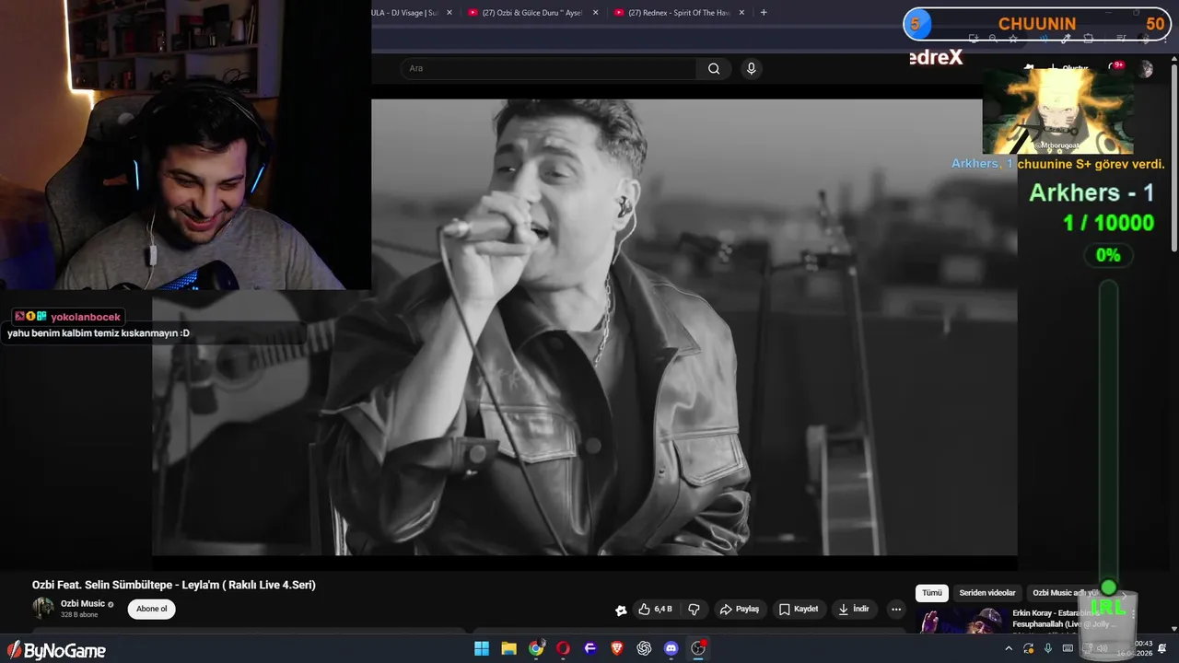
Task: Open File Explorer from the taskbar
Action: [x=508, y=648]
